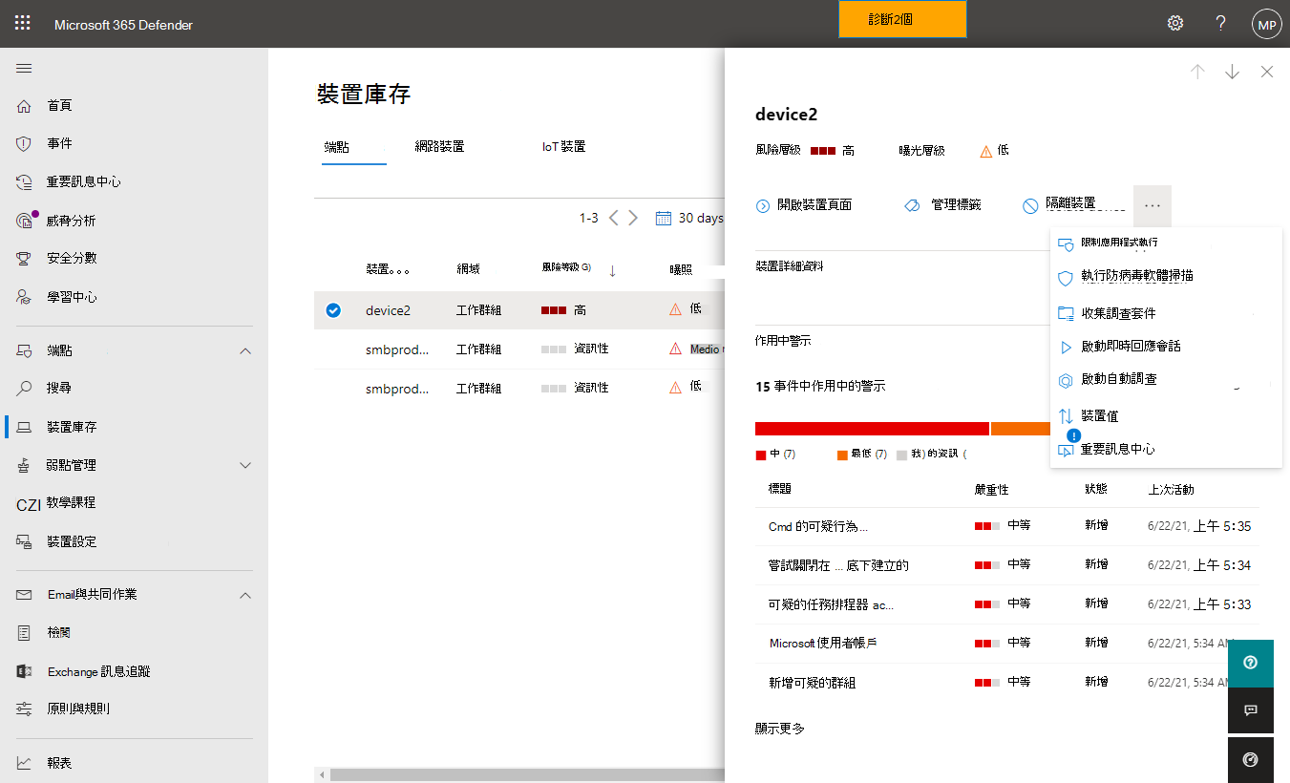This screenshot has height=783, width=1290.
Task: Open alert Microsoft 使用者帳戶
Action: [823, 644]
